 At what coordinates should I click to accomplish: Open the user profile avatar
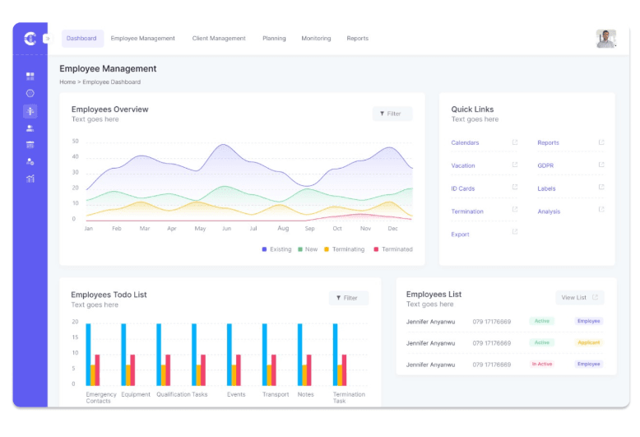(605, 39)
